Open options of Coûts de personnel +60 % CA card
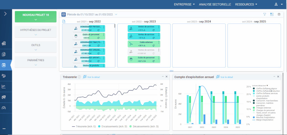Image resolution: width=287 pixels, height=135 pixels. [159, 58]
